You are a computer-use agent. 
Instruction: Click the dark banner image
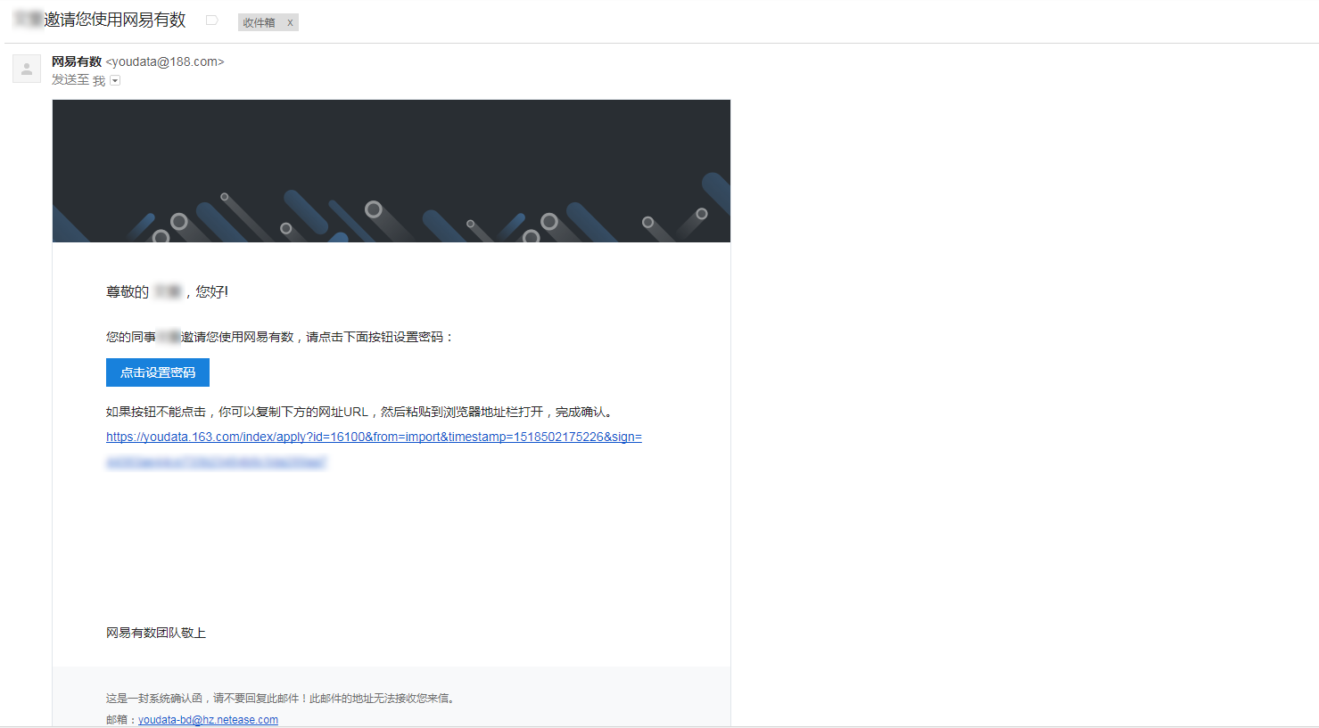pyautogui.click(x=392, y=171)
